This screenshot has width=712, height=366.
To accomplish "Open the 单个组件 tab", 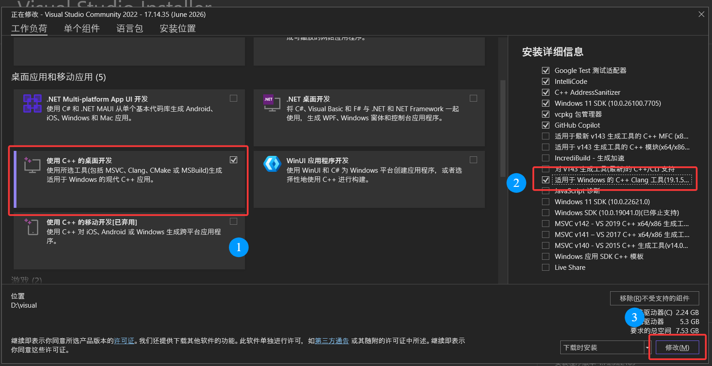I will 82,28.
